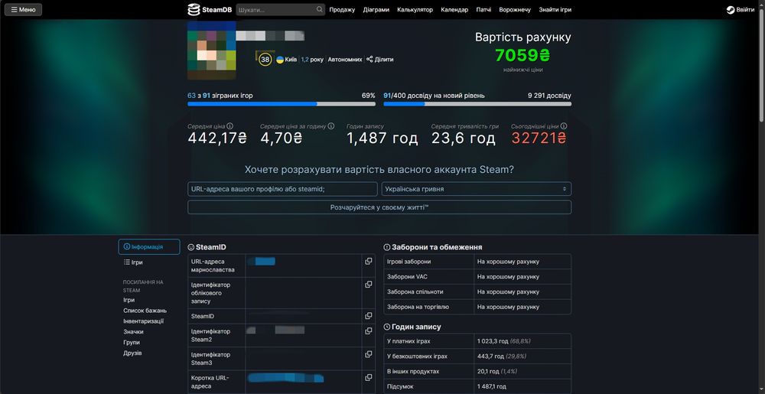
Task: Click the level 38 badge
Action: [265, 60]
